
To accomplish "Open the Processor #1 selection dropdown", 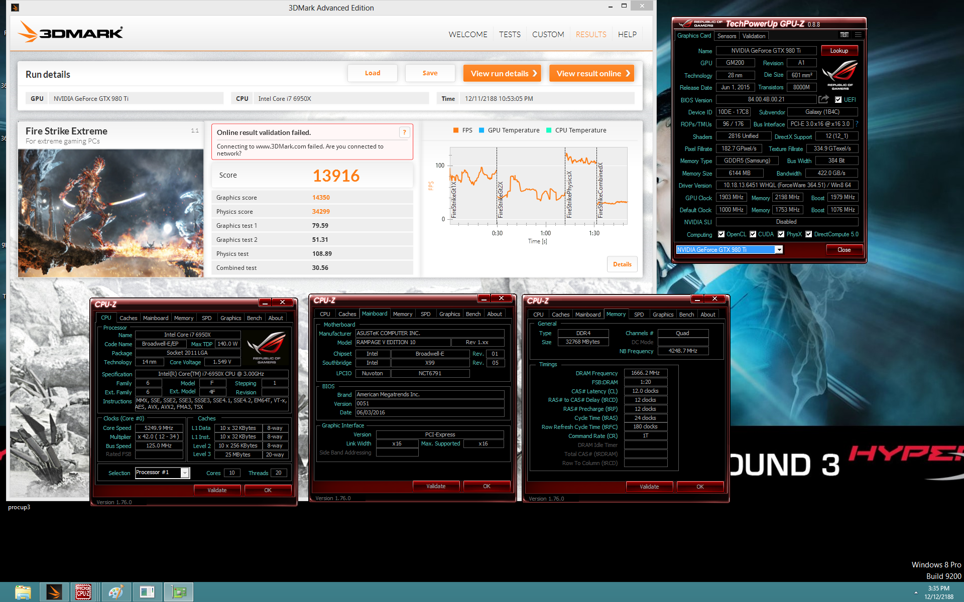I will (185, 473).
